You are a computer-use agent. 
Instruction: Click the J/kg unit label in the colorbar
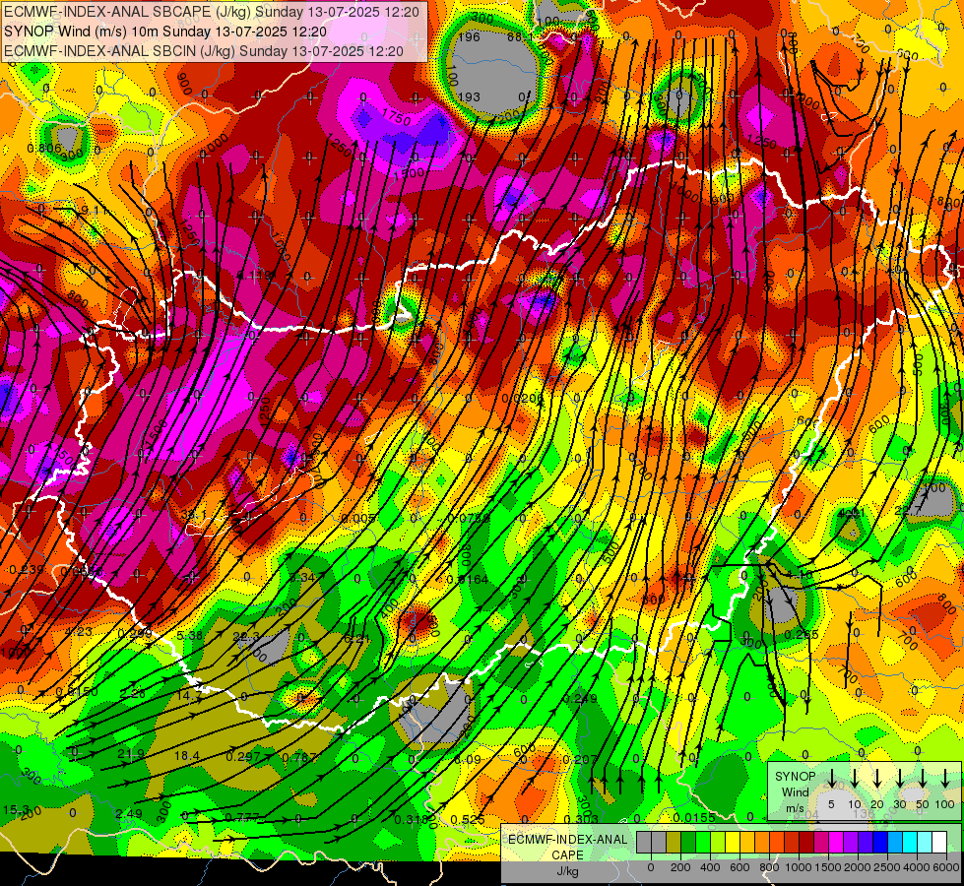pos(567,871)
